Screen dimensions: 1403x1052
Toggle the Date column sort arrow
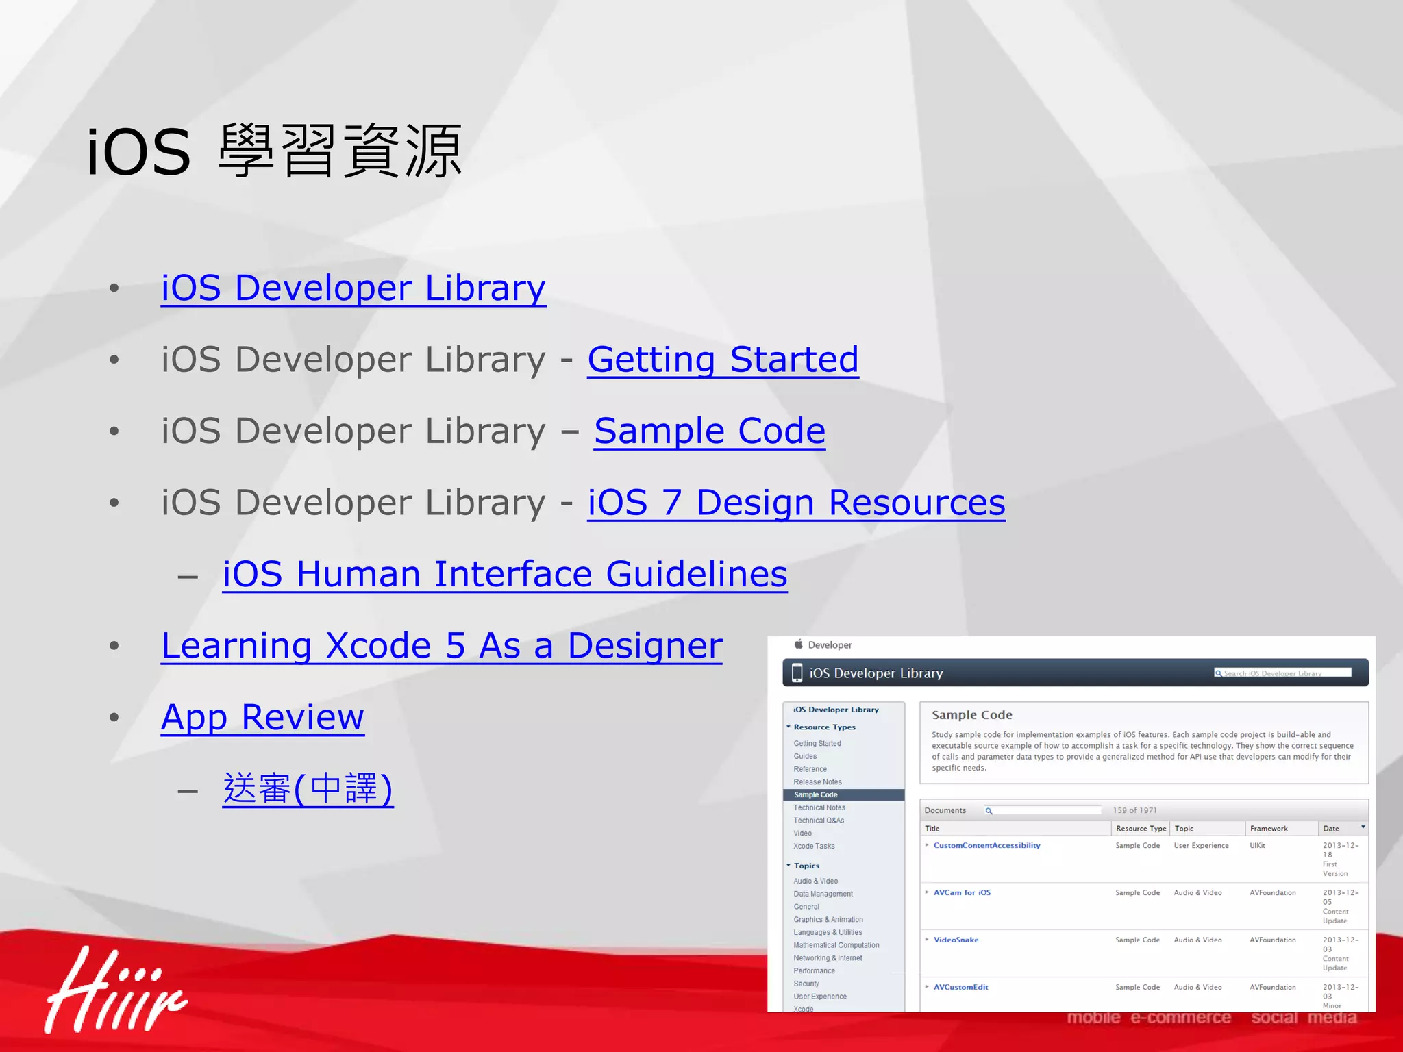click(x=1363, y=827)
